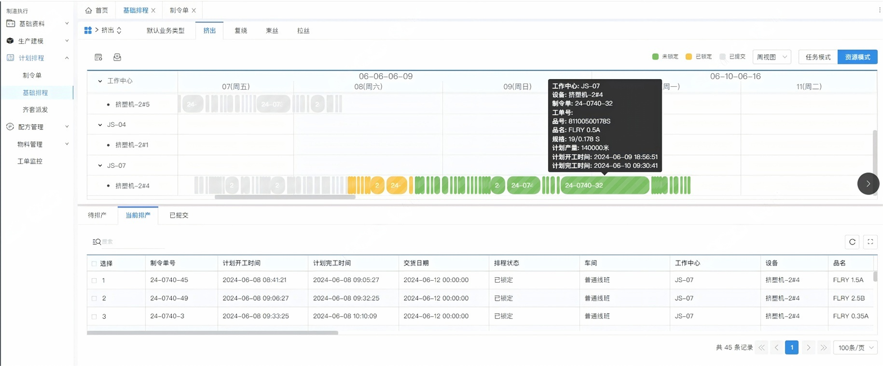
Task: Select the 挤塑机-2#5 resource row
Action: 132,104
